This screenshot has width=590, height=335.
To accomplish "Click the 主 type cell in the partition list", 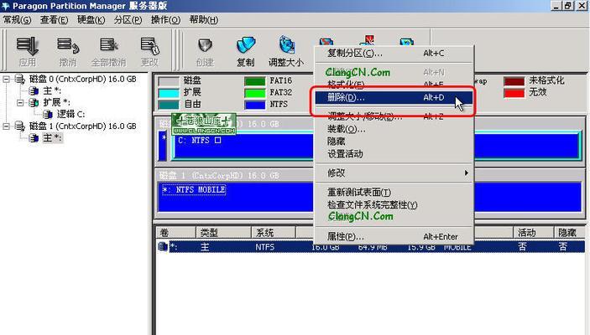I will (205, 247).
